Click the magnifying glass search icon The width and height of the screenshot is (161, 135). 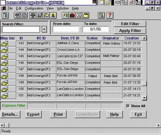(101, 15)
